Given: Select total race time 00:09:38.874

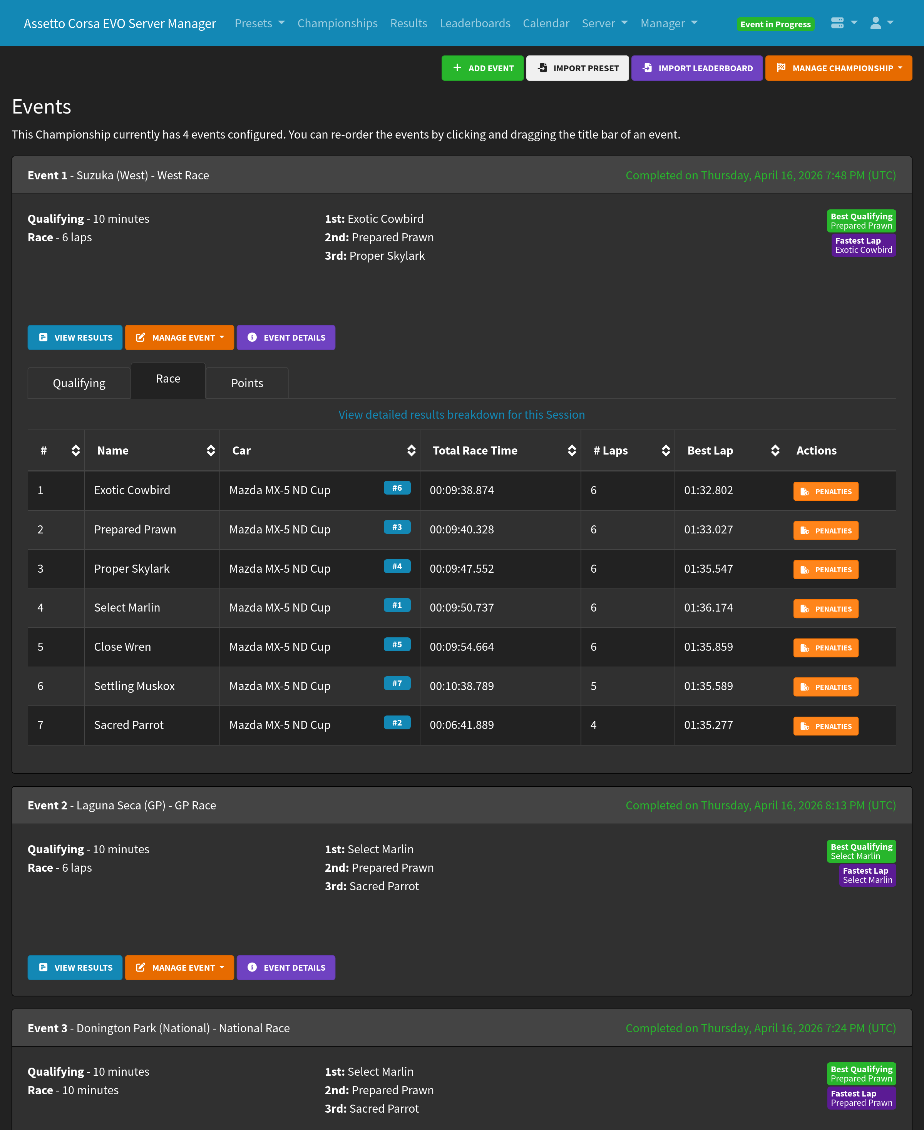Looking at the screenshot, I should pos(462,490).
